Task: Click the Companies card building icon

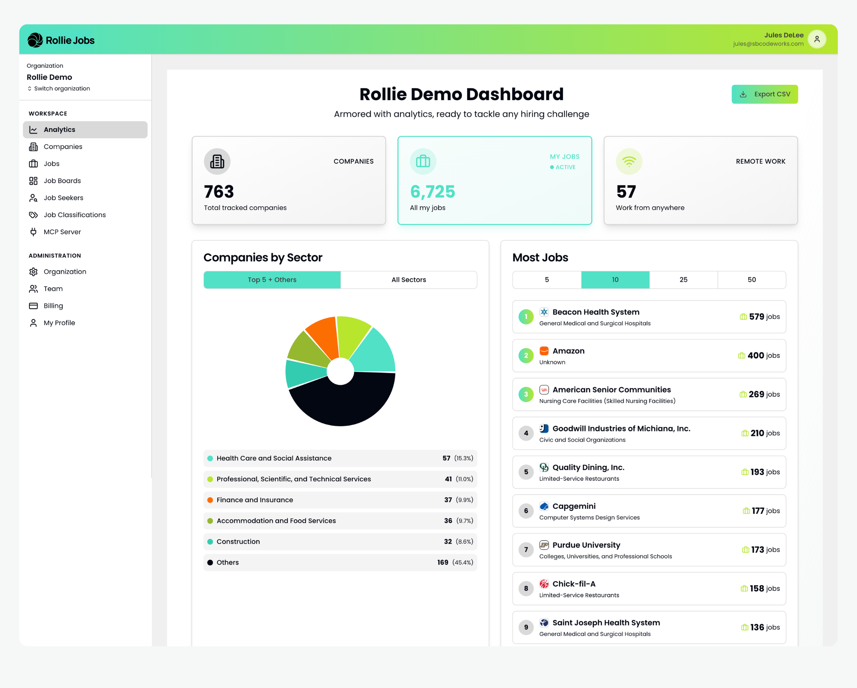Action: [x=217, y=162]
